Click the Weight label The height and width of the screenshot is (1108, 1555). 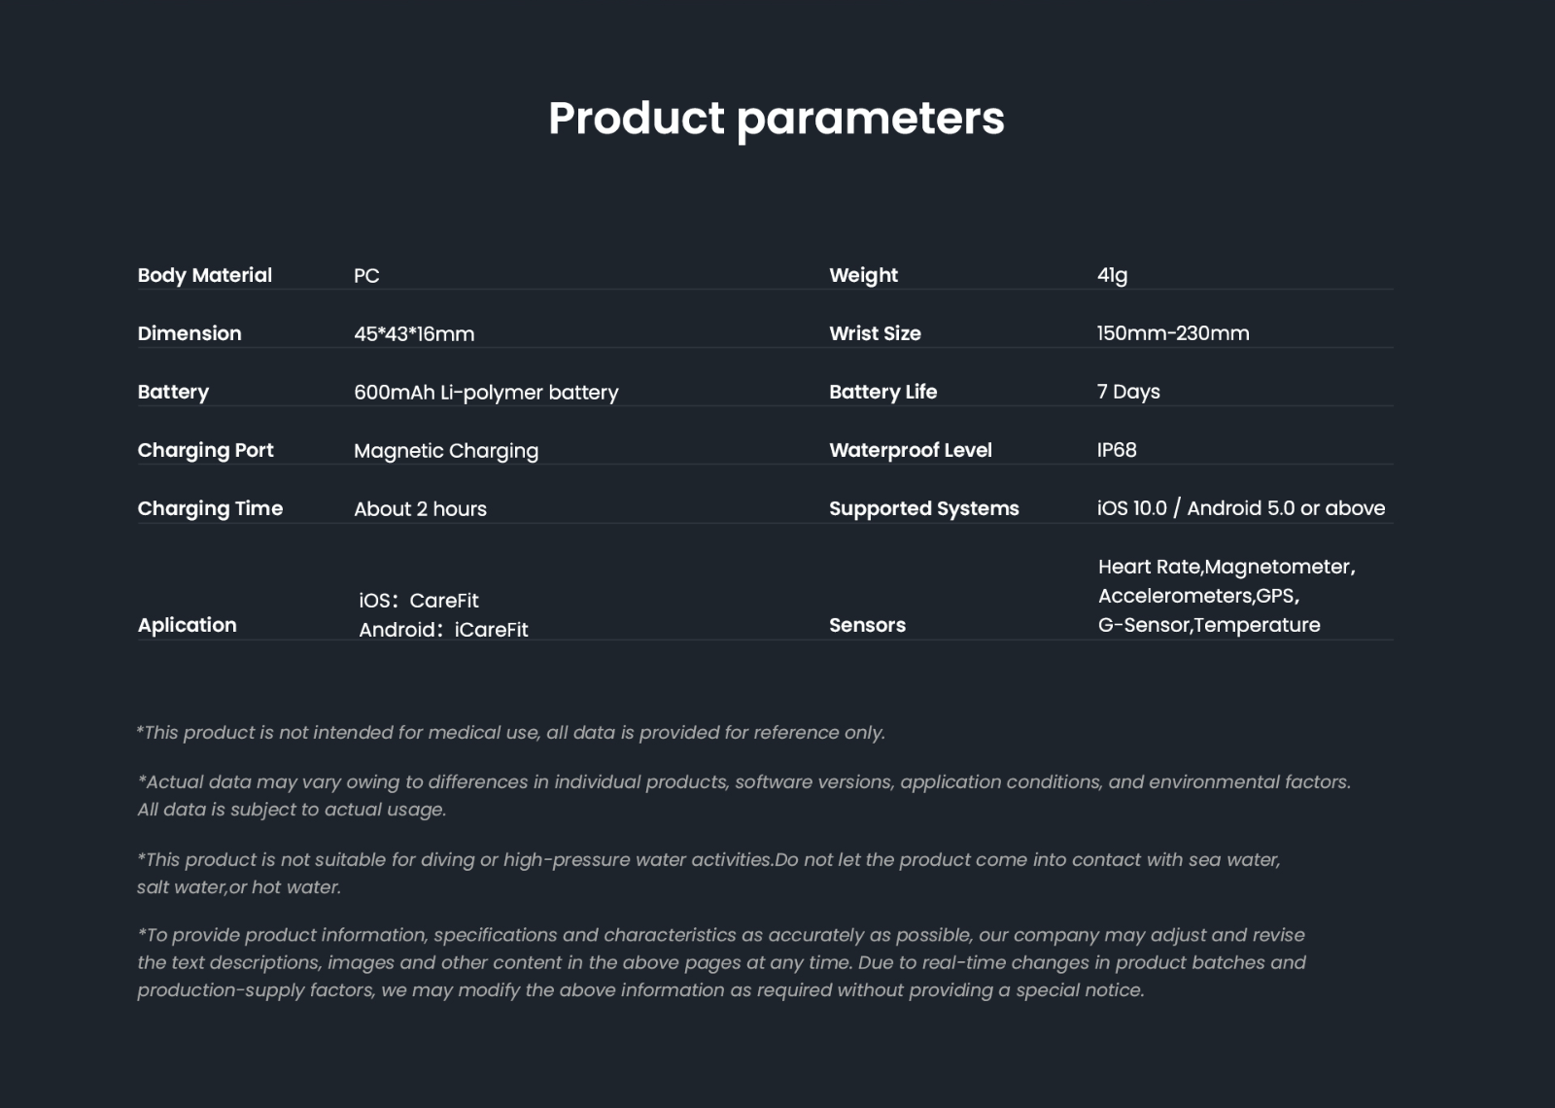[x=863, y=275]
